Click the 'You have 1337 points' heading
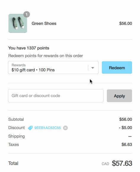140x172 pixels. (29, 48)
